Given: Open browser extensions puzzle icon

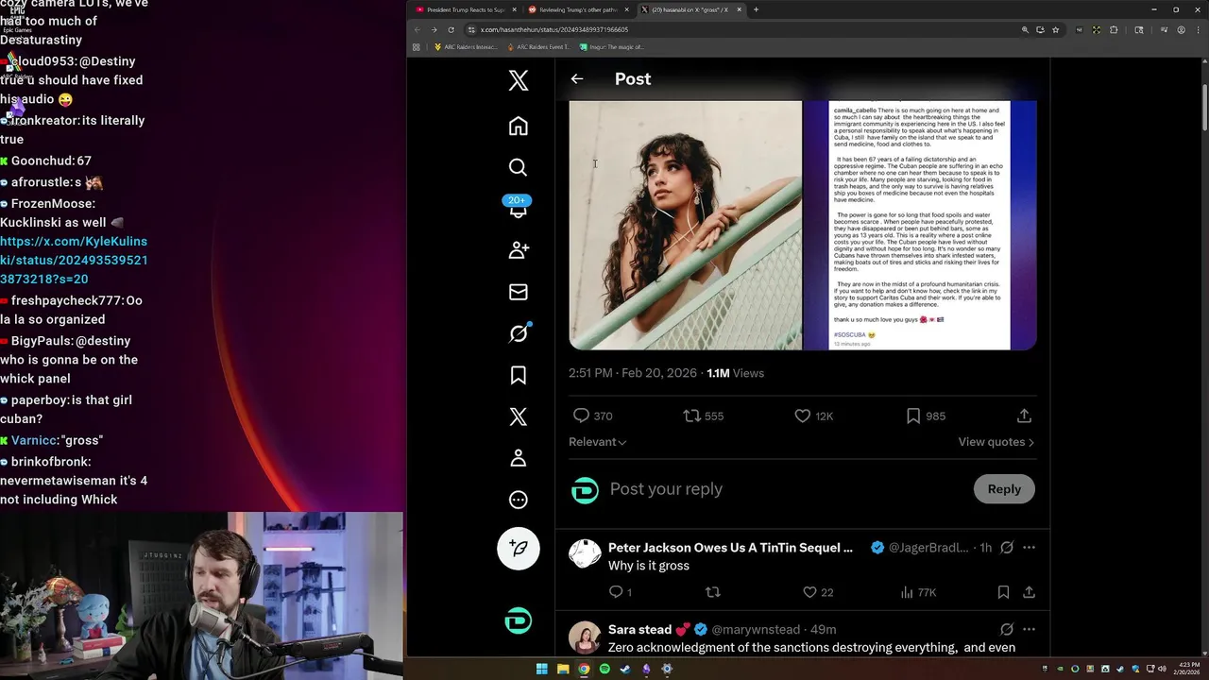Looking at the screenshot, I should coord(1114,29).
